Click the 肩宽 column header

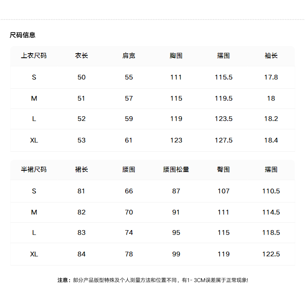point(129,56)
